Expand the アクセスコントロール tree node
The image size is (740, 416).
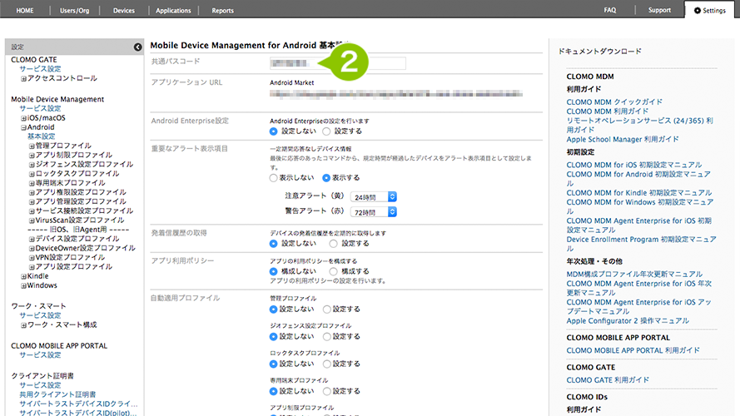point(23,79)
